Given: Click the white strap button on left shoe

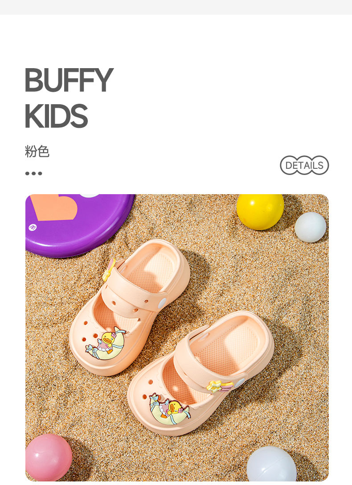Looking at the screenshot, I should point(162,303).
